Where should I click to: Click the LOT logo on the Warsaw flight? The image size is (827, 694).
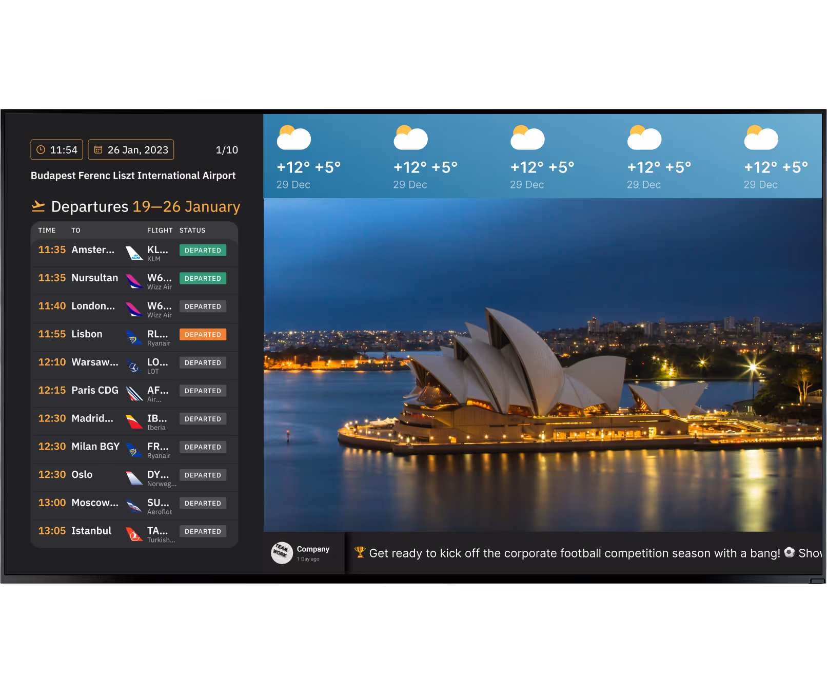click(x=134, y=365)
